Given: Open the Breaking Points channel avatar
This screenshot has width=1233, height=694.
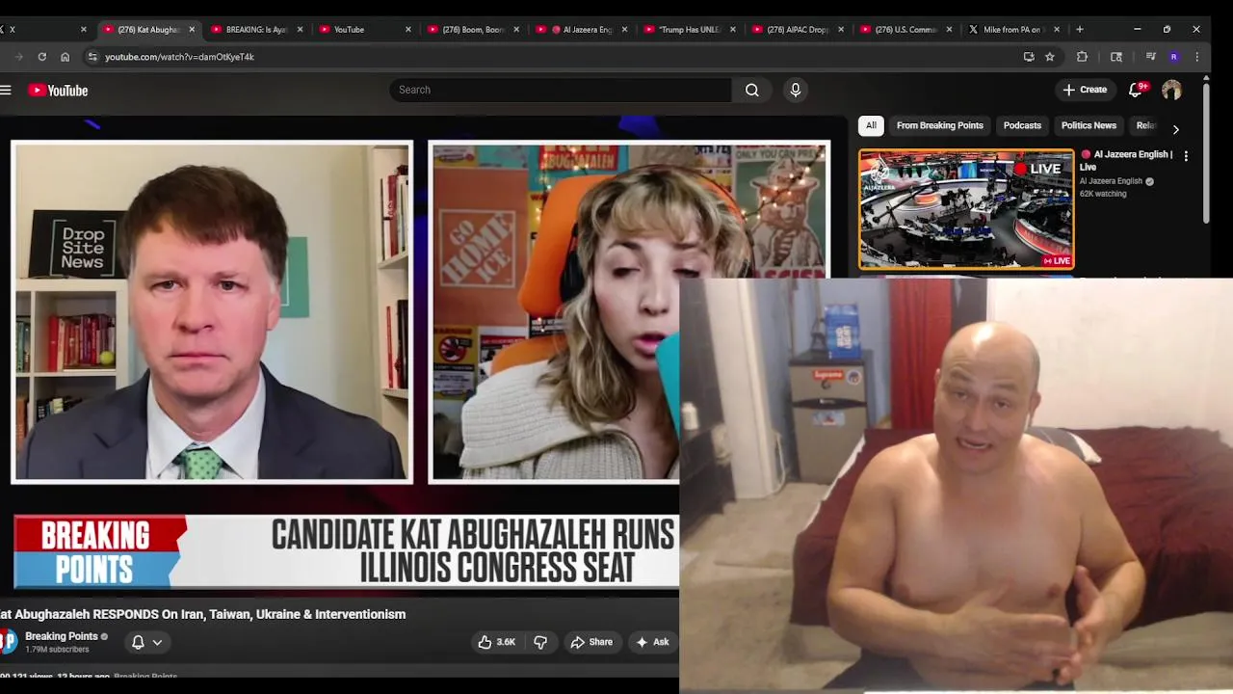Looking at the screenshot, I should click(8, 641).
